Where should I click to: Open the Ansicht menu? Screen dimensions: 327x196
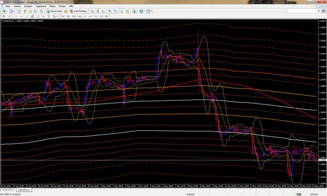17,6
